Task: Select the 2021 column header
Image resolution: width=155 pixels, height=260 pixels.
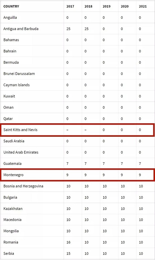Action: point(143,7)
